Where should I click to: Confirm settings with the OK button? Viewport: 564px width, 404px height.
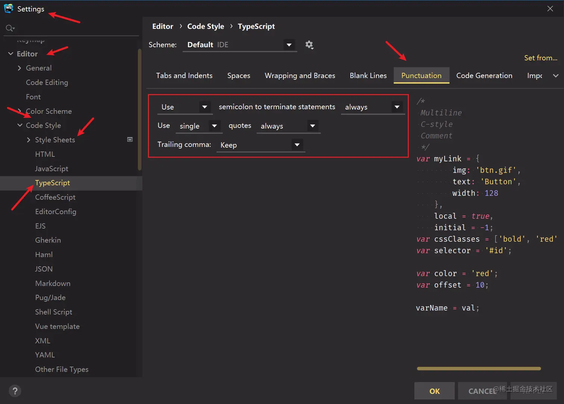(435, 391)
